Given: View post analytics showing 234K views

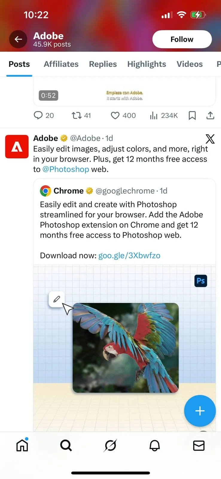Looking at the screenshot, I should tap(153, 115).
